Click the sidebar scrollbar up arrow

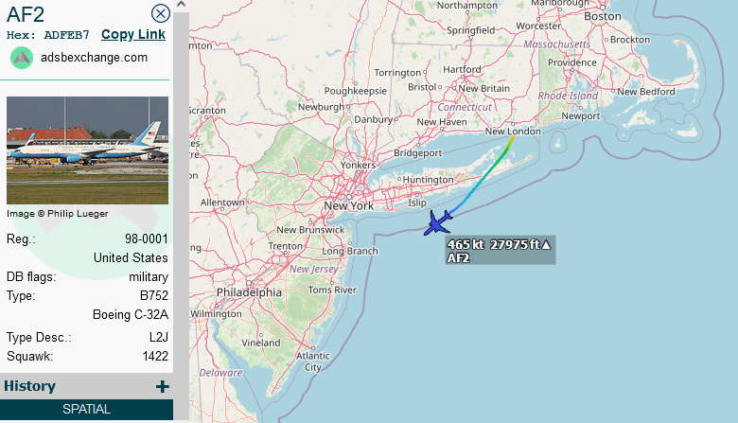pyautogui.click(x=182, y=5)
